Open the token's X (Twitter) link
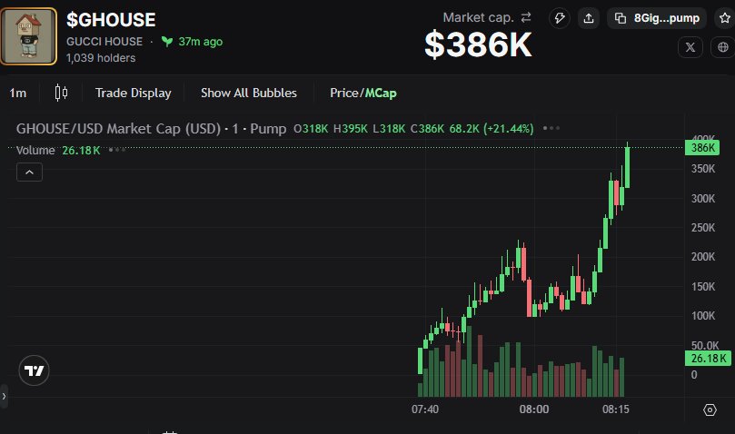This screenshot has height=434, width=735. [x=690, y=47]
